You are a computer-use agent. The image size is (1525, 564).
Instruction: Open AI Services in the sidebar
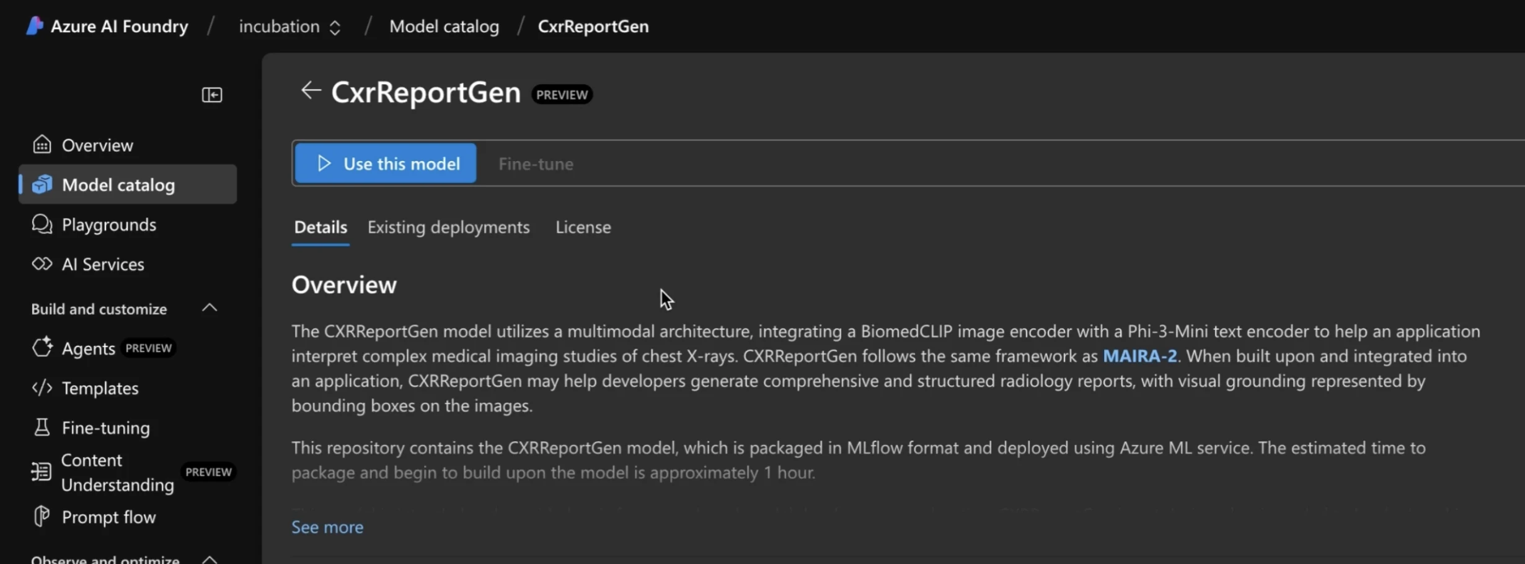coord(102,263)
